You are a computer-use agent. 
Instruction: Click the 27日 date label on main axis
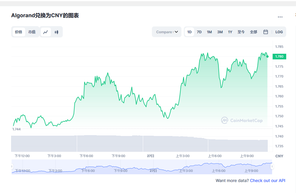(150, 156)
